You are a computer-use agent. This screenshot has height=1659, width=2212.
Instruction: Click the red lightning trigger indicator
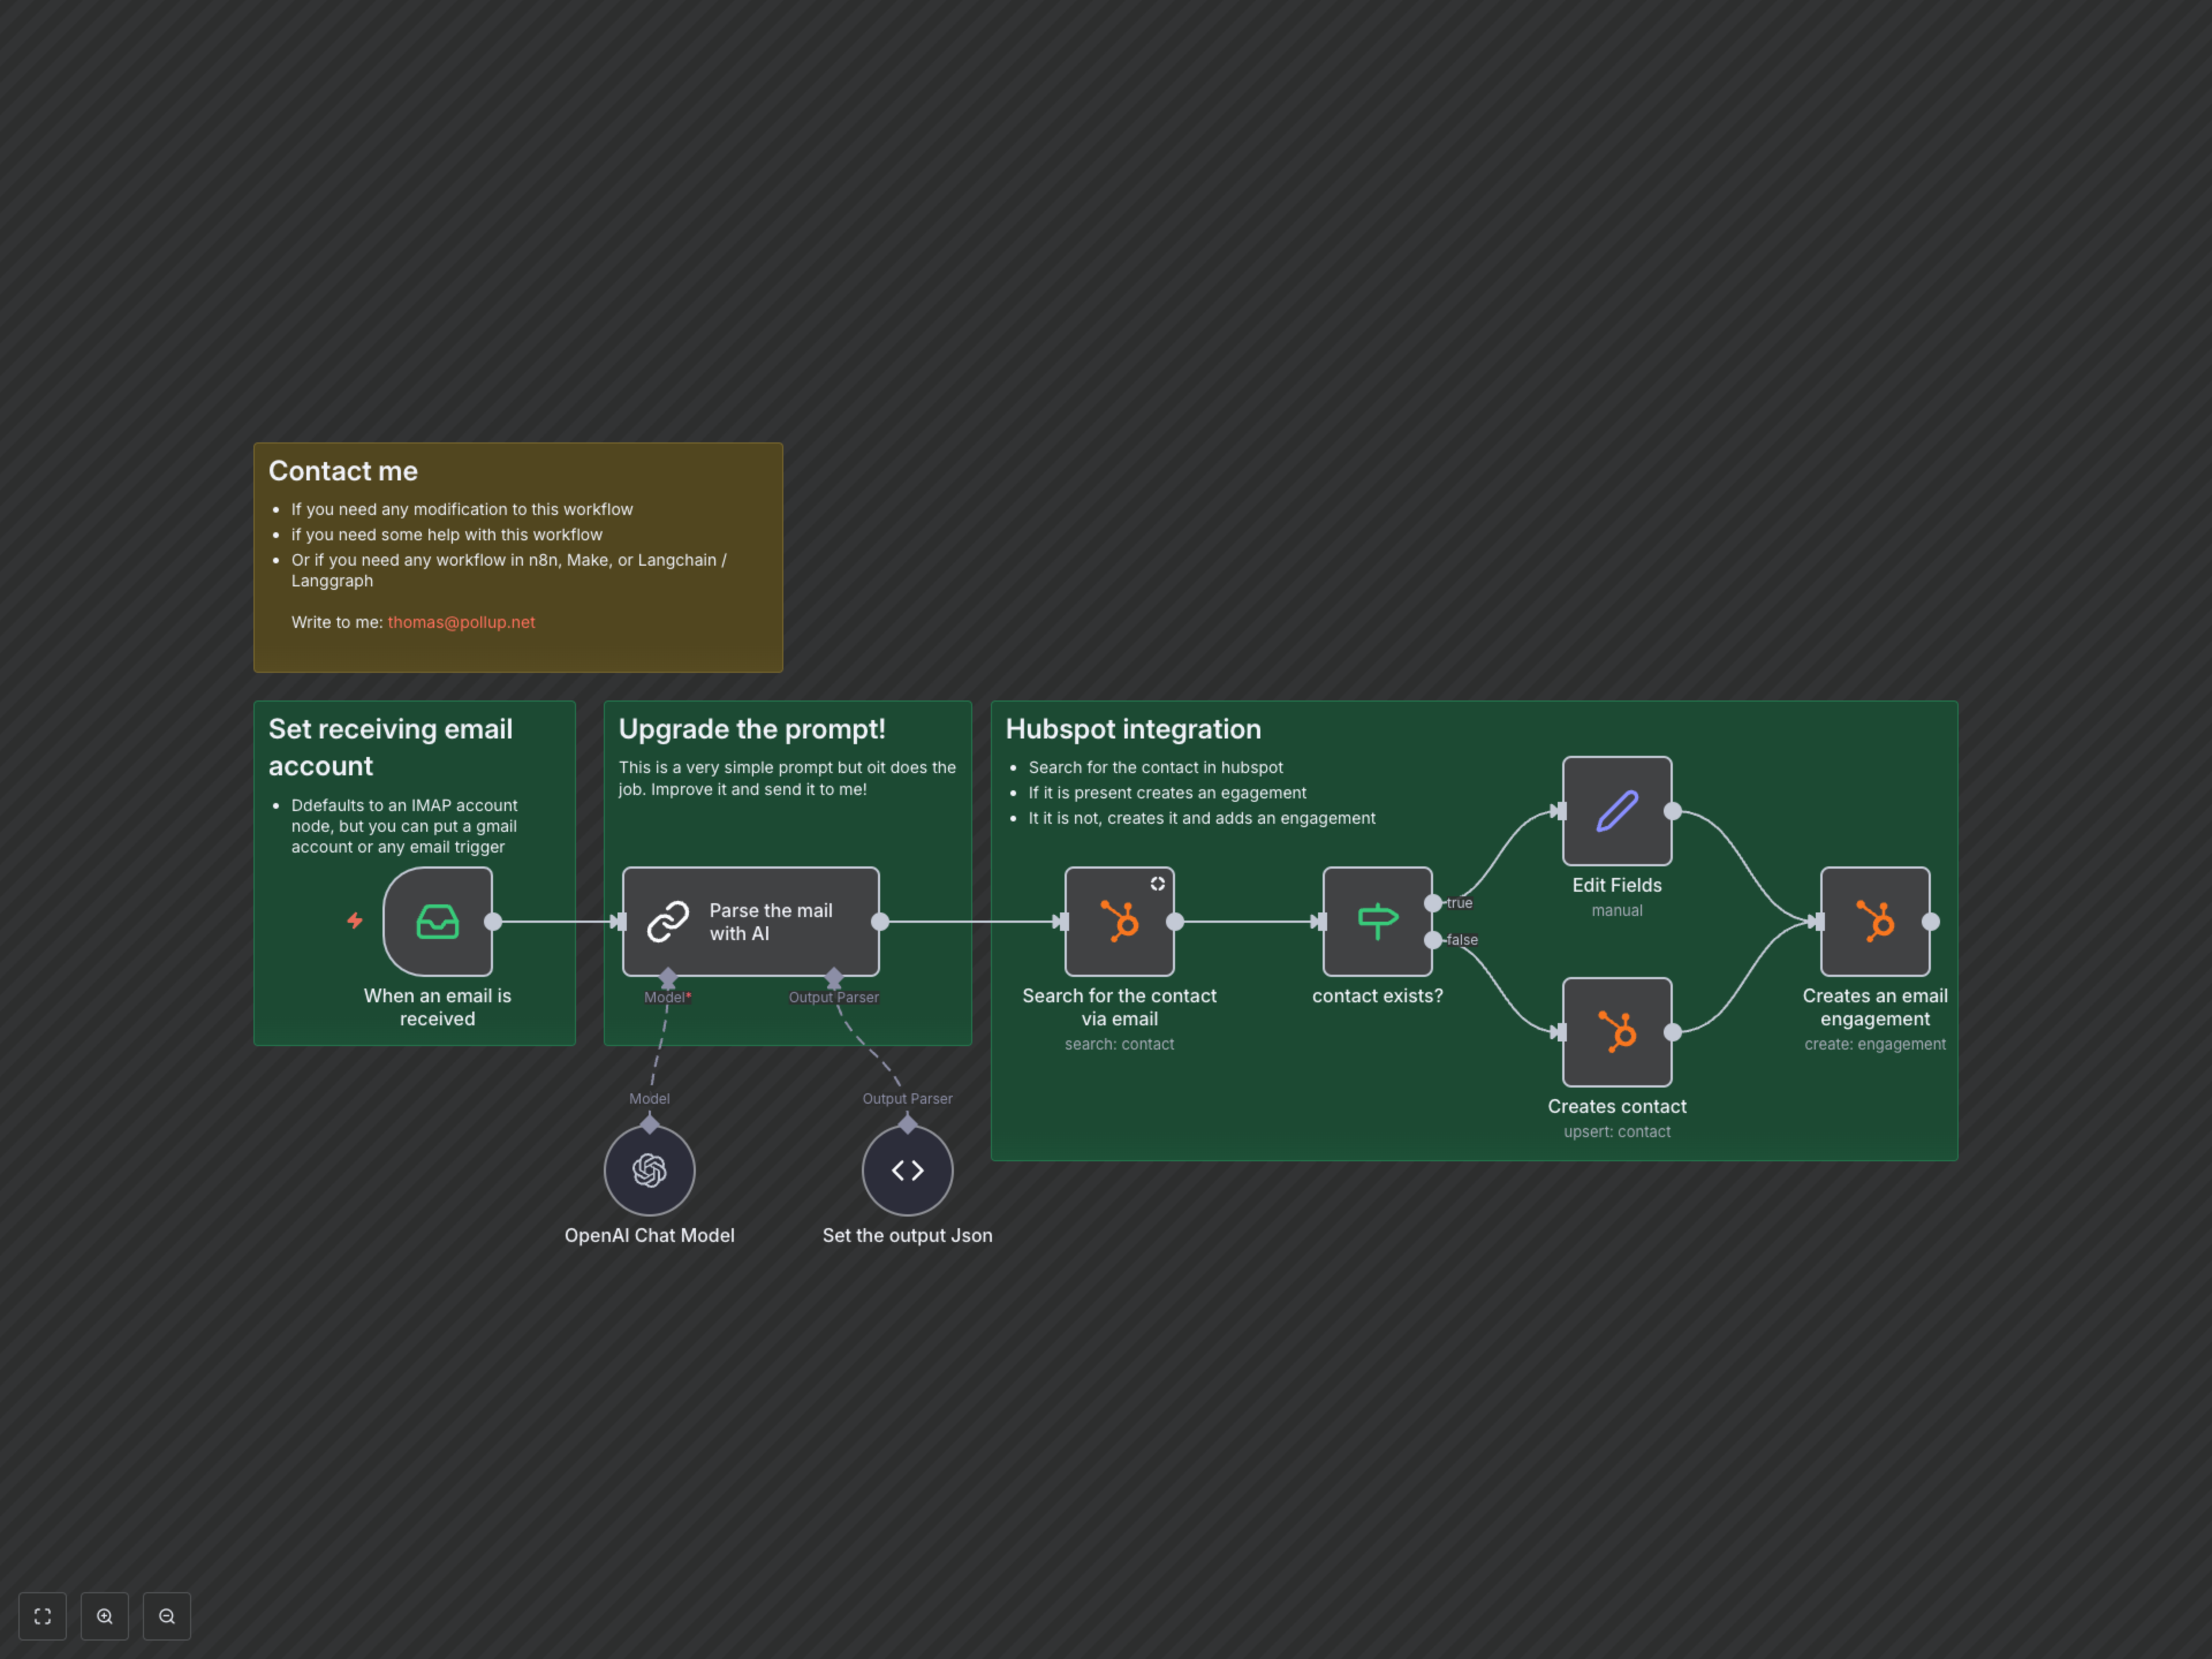(x=355, y=920)
